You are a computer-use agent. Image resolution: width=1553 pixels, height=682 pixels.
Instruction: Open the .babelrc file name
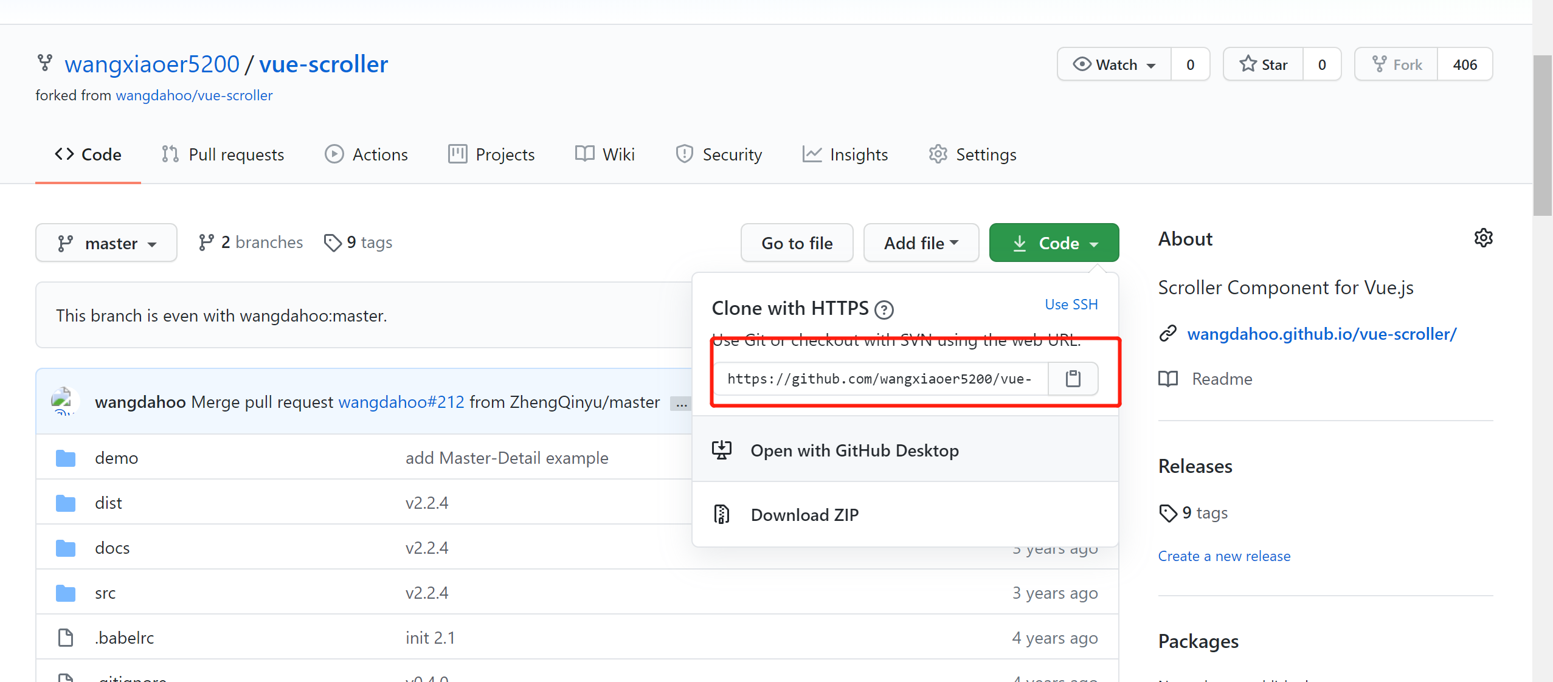point(125,638)
